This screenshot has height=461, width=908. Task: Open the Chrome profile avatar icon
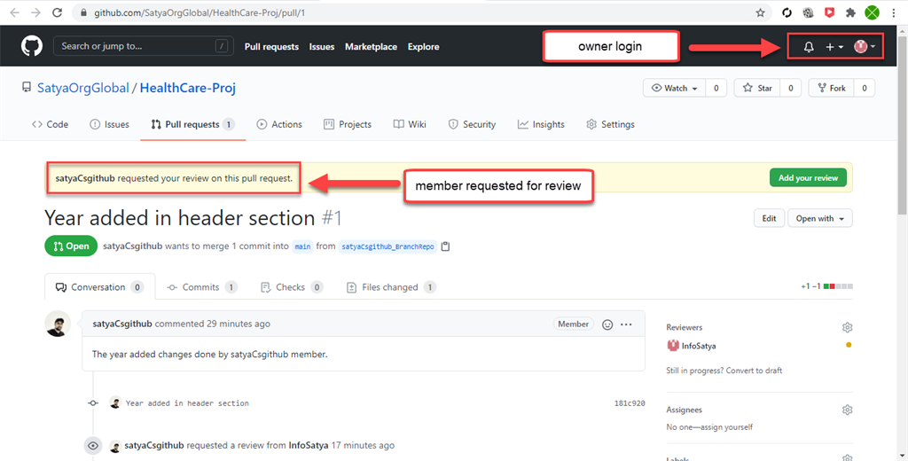point(873,12)
